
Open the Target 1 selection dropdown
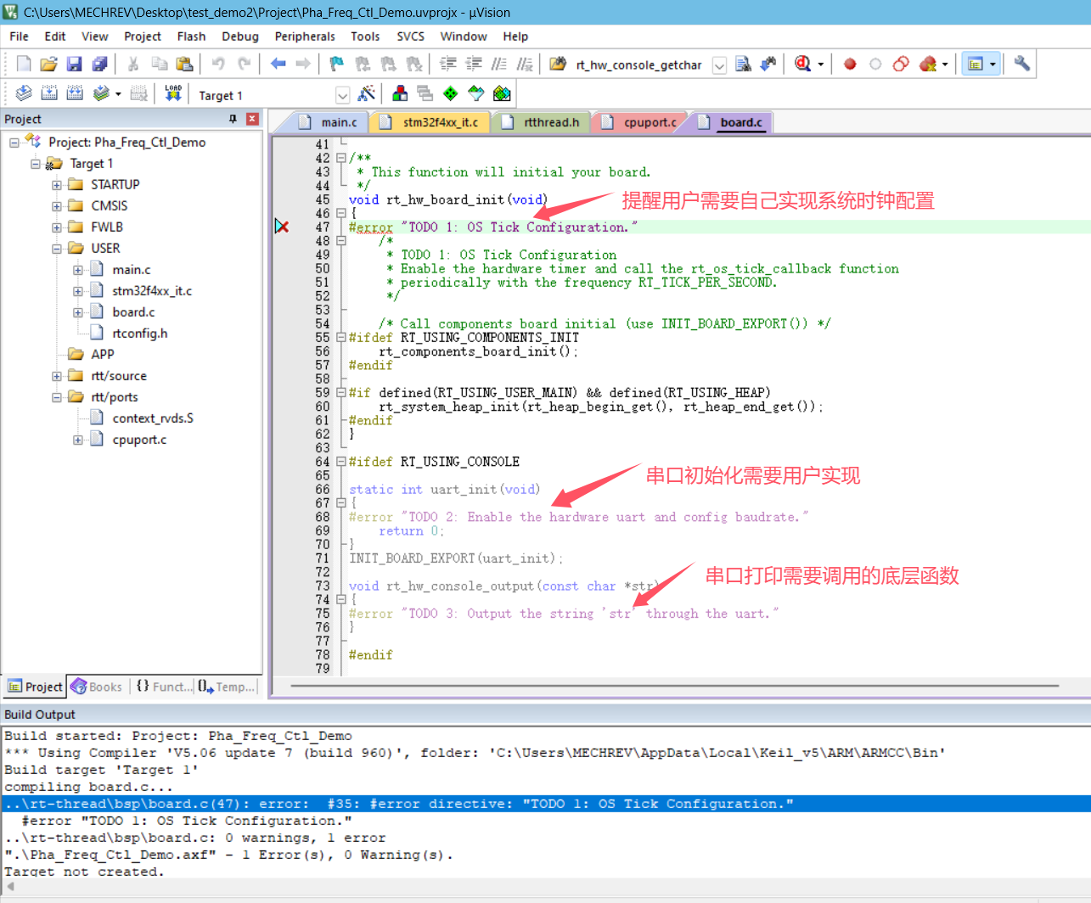coord(343,93)
